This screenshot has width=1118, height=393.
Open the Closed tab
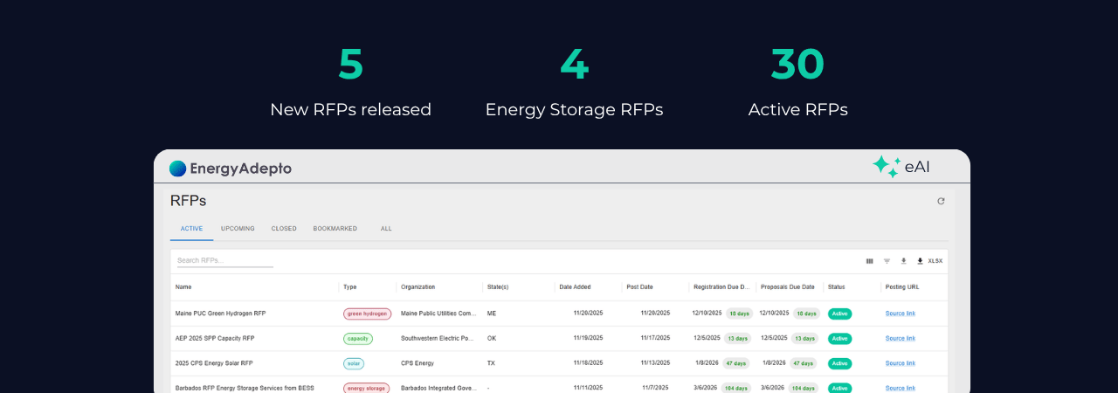pyautogui.click(x=284, y=229)
